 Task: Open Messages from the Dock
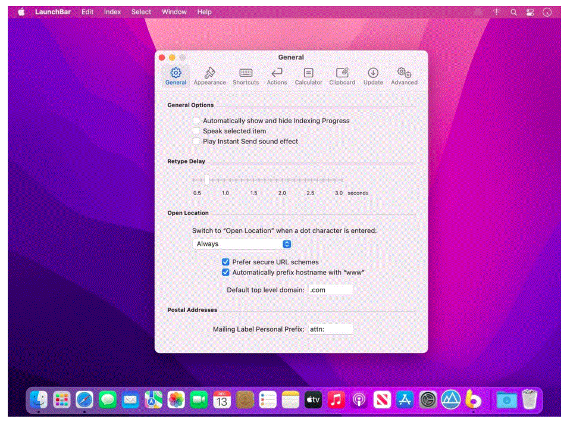[108, 400]
